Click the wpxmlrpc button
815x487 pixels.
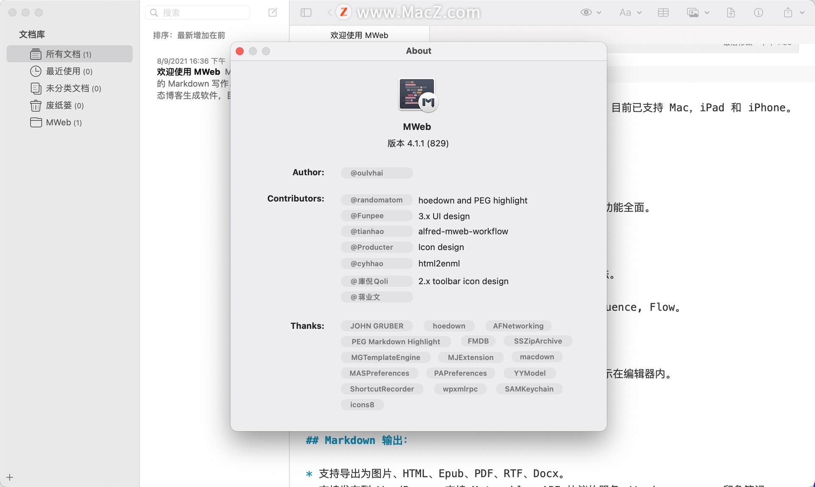point(460,389)
